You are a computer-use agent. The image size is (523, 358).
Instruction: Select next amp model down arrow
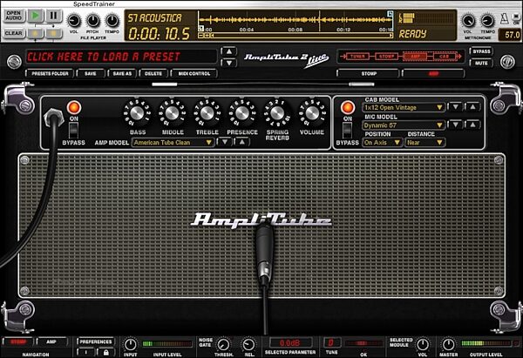click(x=225, y=142)
